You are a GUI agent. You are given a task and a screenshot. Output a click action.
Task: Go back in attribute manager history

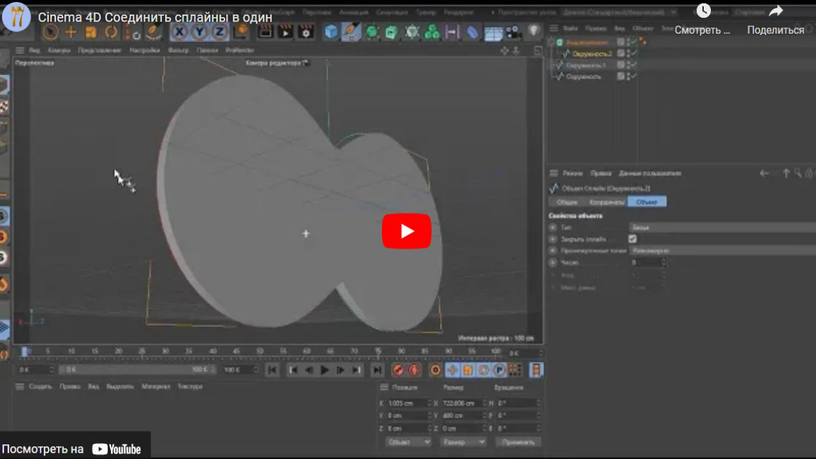click(x=764, y=173)
